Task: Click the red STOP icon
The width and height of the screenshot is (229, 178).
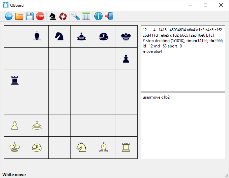Action: pyautogui.click(x=40, y=16)
